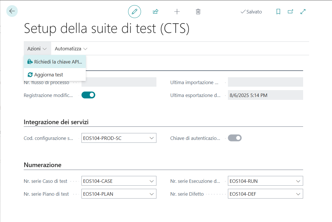Image resolution: width=332 pixels, height=222 pixels.
Task: Click the back arrow button
Action: (12, 11)
